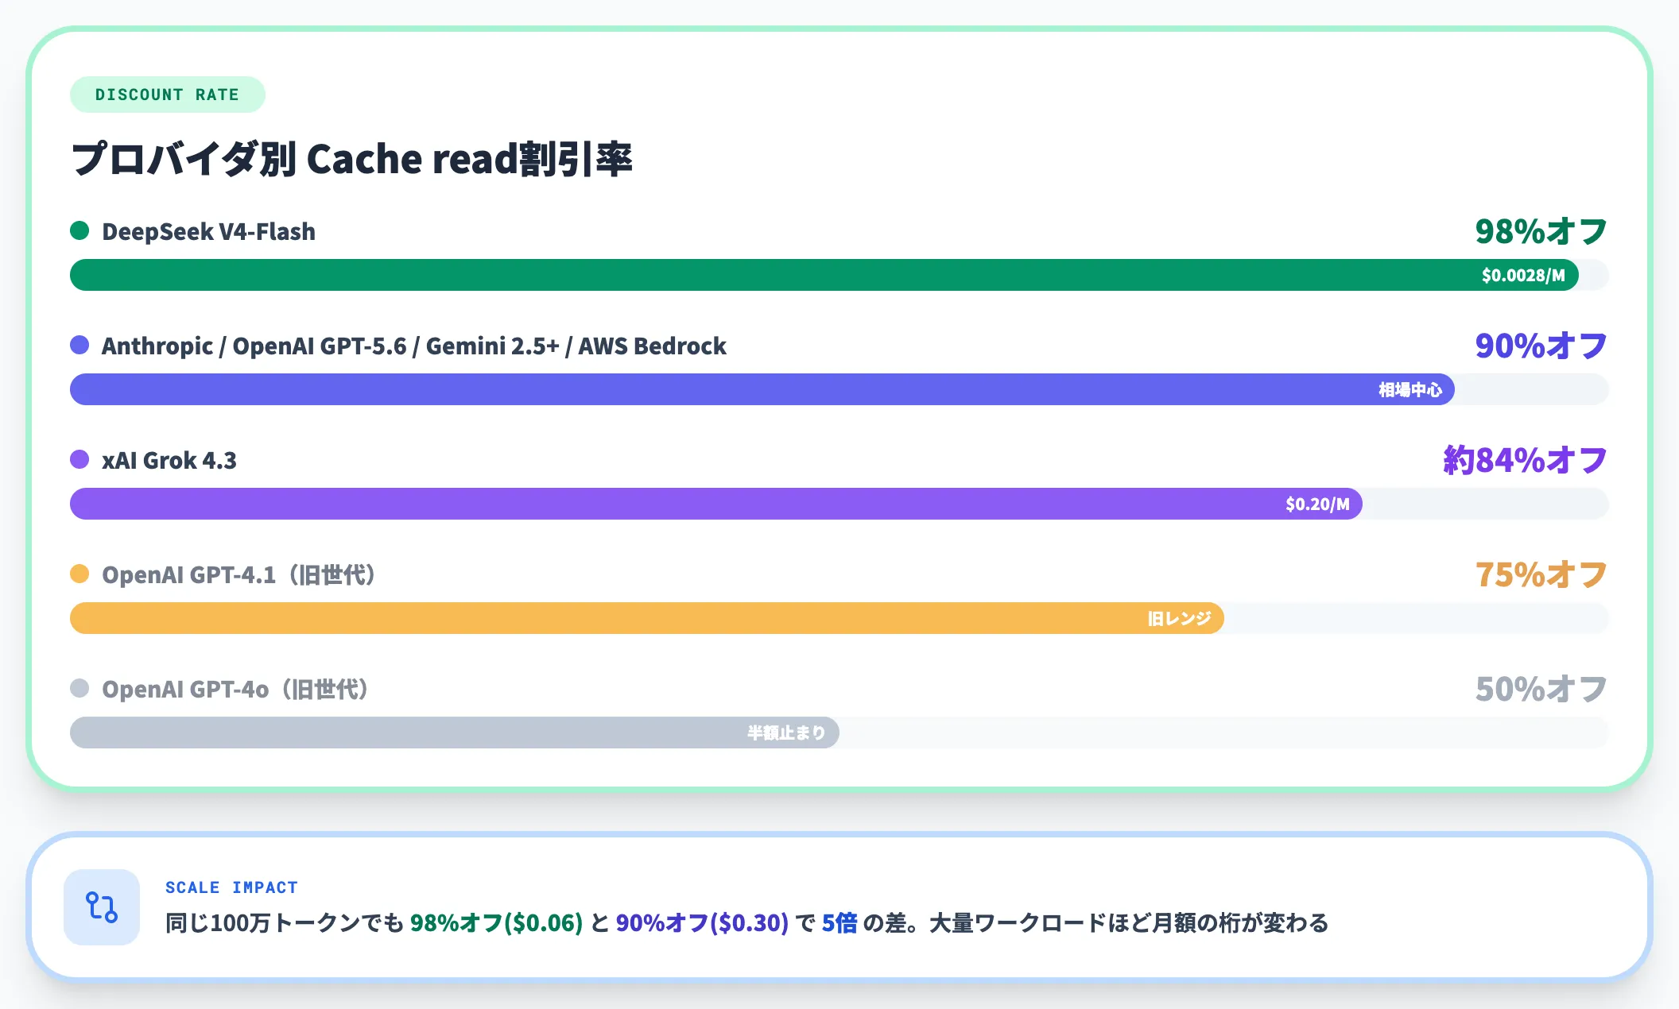Click the xAI Grok purple bar

(716, 504)
